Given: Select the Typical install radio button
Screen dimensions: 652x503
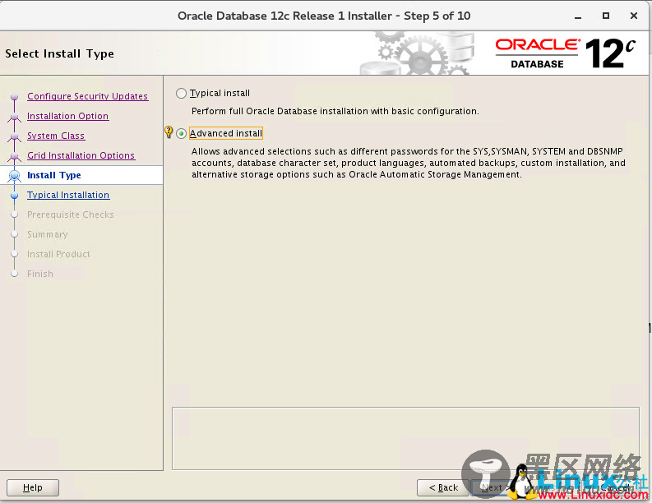Looking at the screenshot, I should (181, 93).
